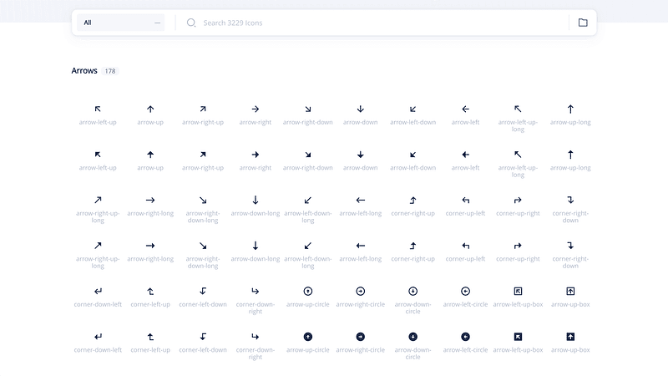
Task: Choose the outlined arrow-down-circle icon
Action: coord(412,291)
